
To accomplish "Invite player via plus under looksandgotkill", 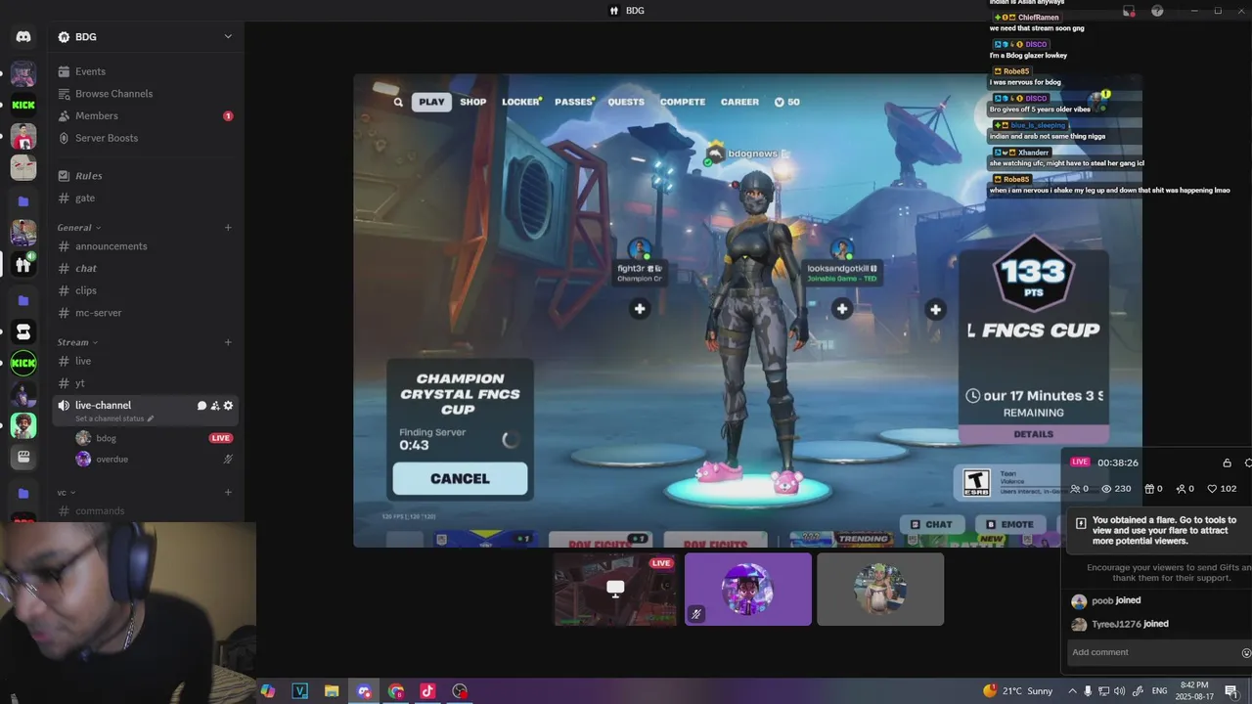I will (x=842, y=309).
